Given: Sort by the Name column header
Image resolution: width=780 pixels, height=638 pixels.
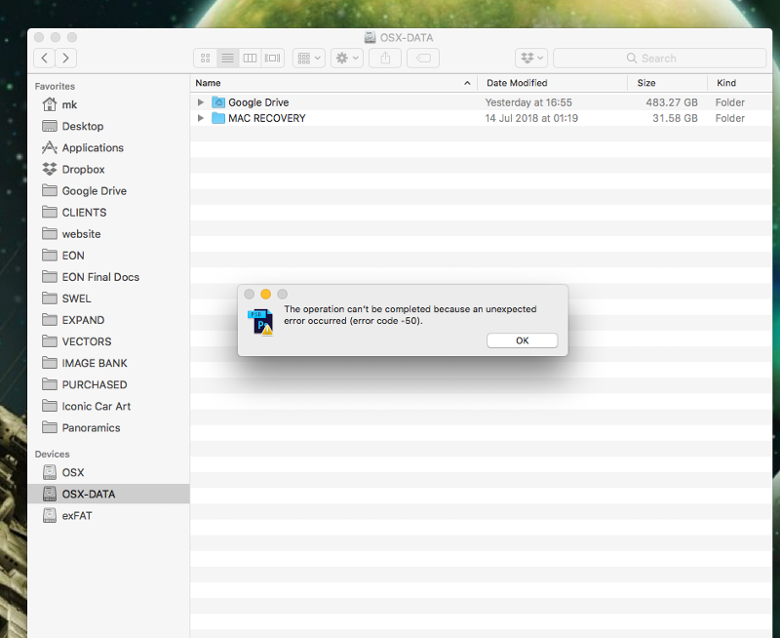Looking at the screenshot, I should tap(333, 83).
